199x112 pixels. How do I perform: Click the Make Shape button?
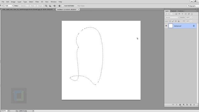40,6
